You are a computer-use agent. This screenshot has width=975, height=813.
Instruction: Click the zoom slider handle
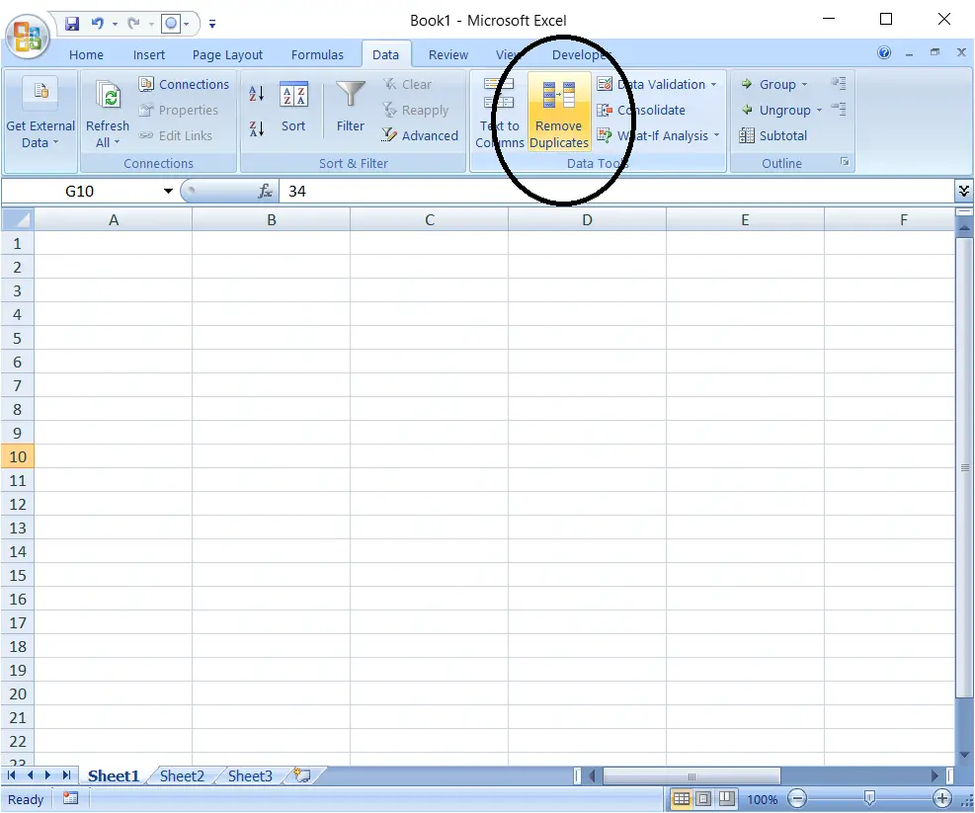[x=869, y=798]
